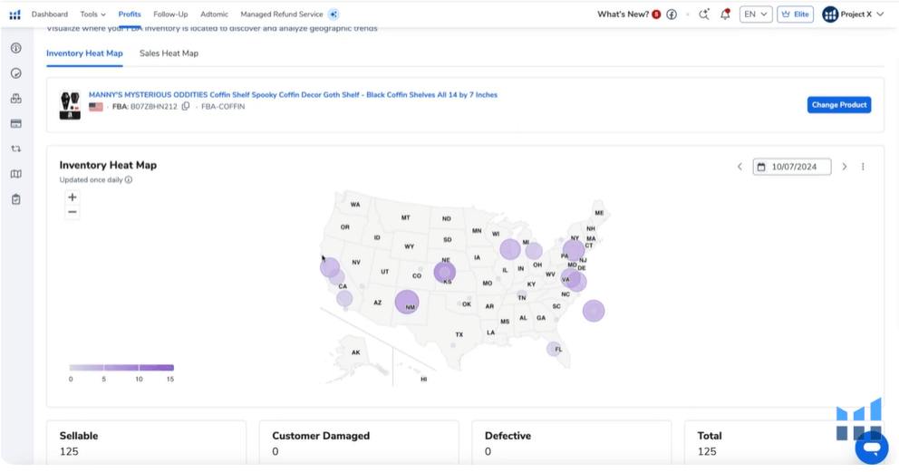This screenshot has width=899, height=472.
Task: Open the heat map sidebar icon
Action: pyautogui.click(x=15, y=174)
